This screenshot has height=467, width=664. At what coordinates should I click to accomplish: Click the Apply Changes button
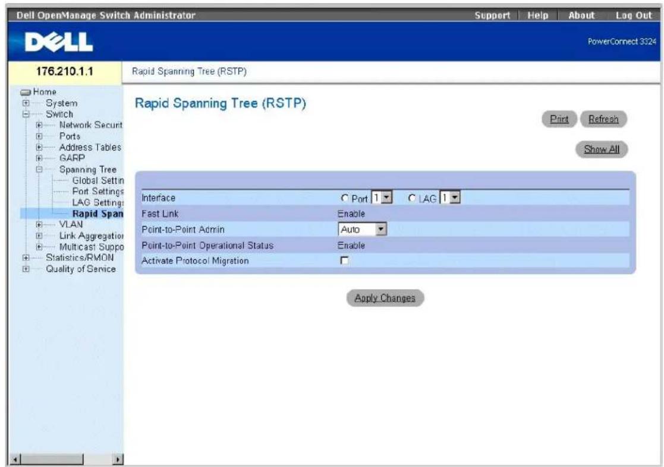click(x=385, y=298)
